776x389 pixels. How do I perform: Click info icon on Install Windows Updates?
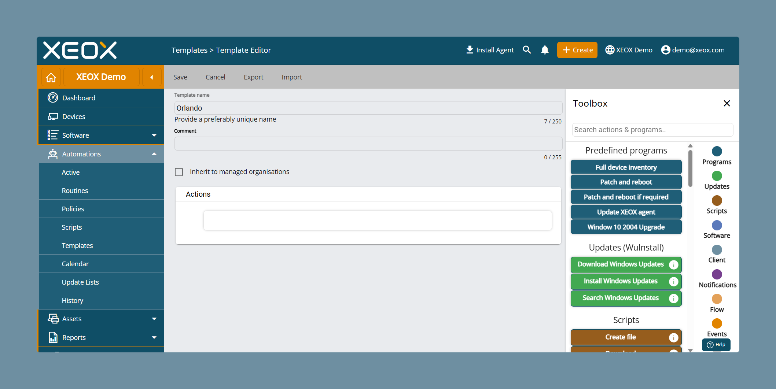point(673,281)
